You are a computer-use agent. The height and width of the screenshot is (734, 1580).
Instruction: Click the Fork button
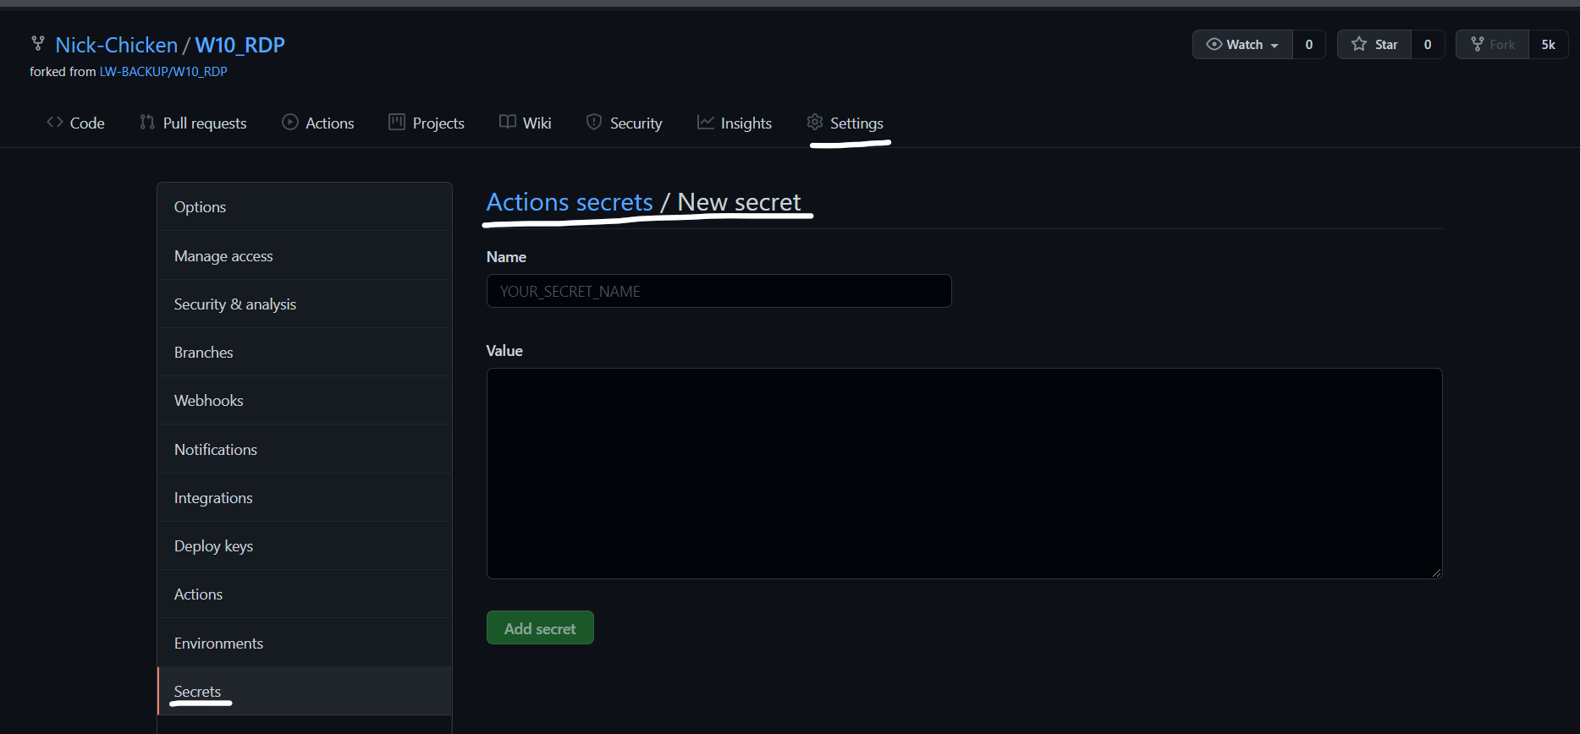coord(1493,45)
